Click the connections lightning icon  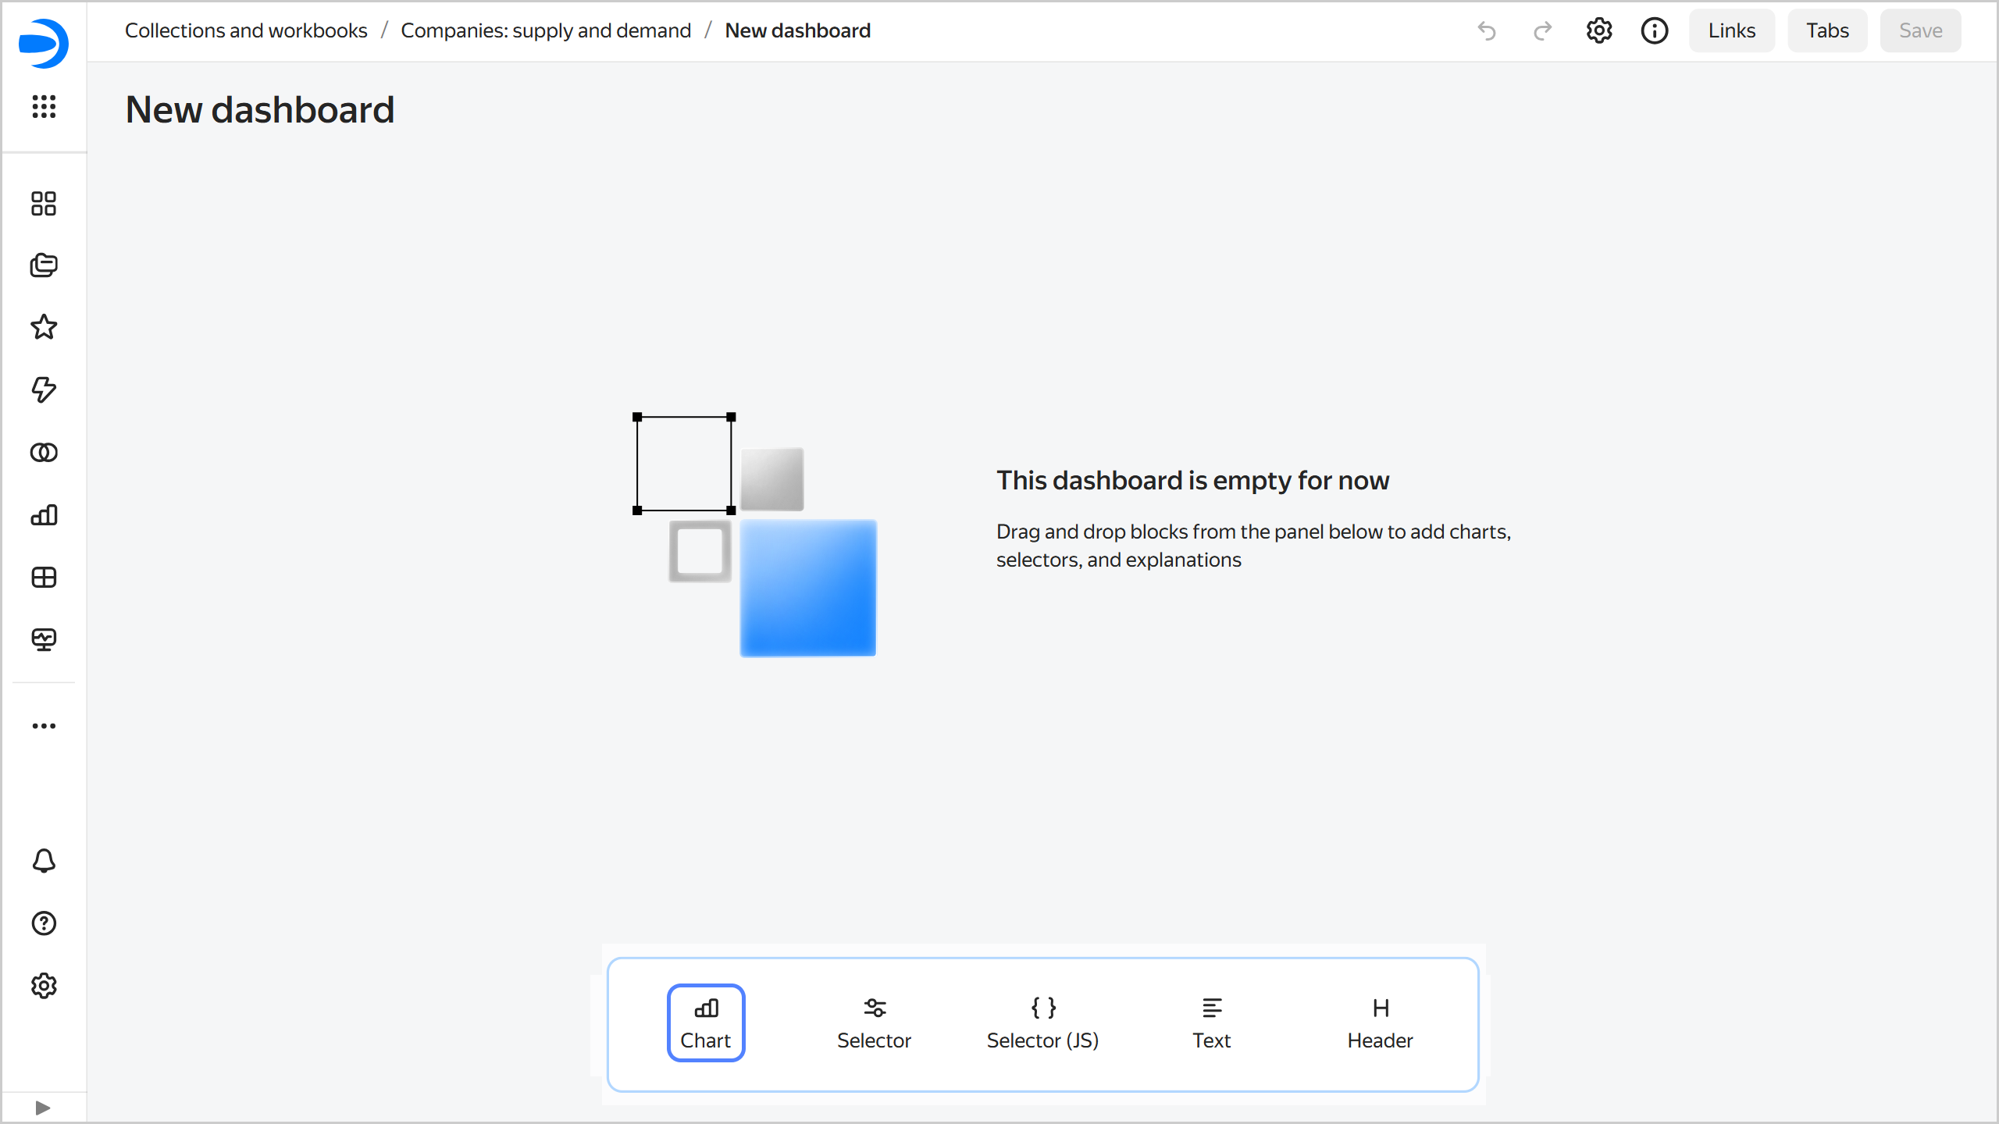tap(44, 389)
